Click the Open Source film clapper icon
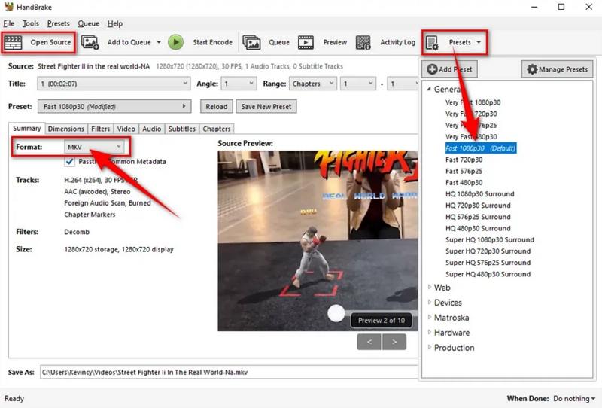The width and height of the screenshot is (602, 408). click(14, 42)
